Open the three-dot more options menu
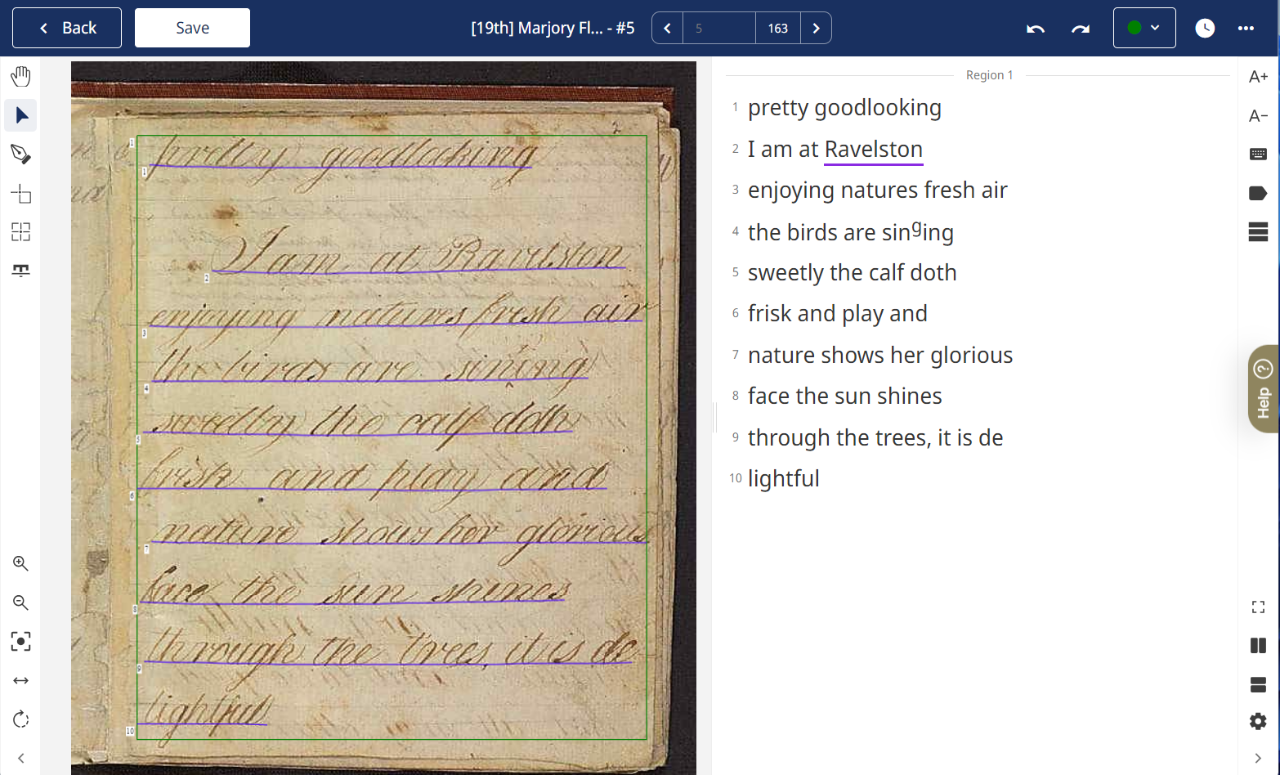 1246,29
